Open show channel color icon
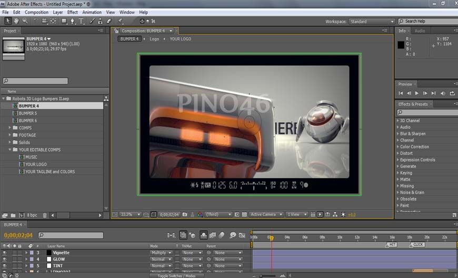This screenshot has height=278, width=458. 200,215
